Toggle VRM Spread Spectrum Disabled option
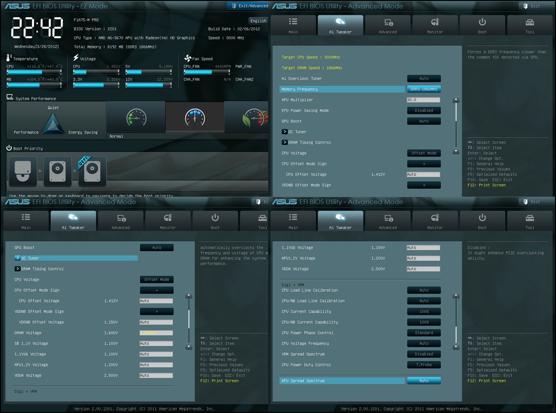The width and height of the screenshot is (556, 413). click(x=424, y=354)
